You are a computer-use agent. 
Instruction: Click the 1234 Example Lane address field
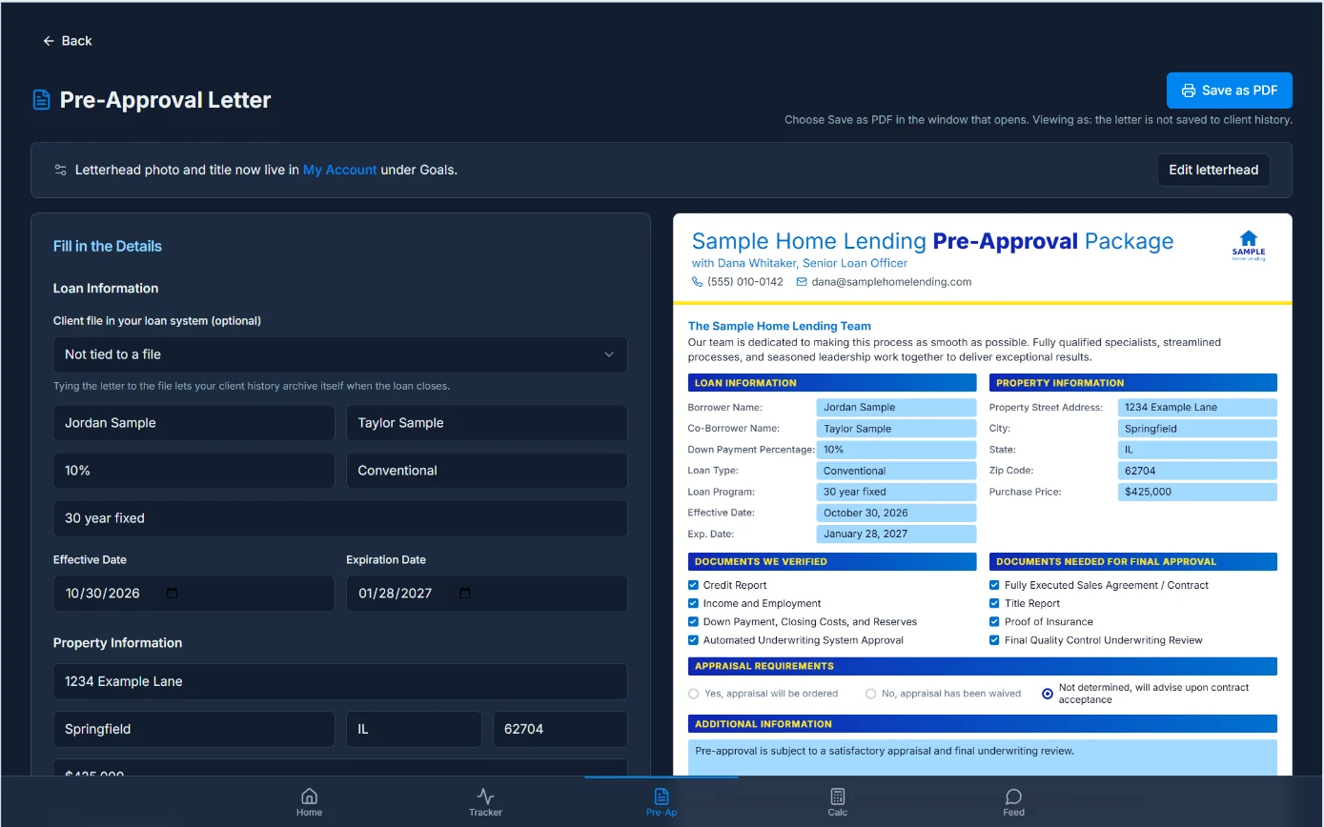coord(340,681)
